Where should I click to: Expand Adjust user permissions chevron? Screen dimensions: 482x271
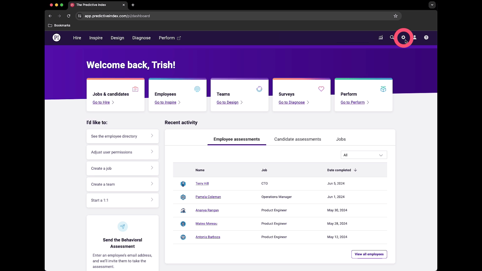coord(152,152)
